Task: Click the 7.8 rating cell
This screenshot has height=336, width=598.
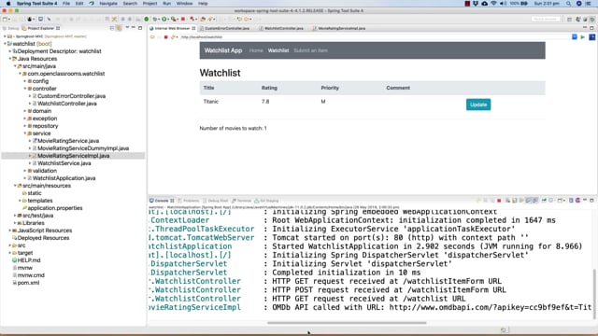Action: (265, 102)
